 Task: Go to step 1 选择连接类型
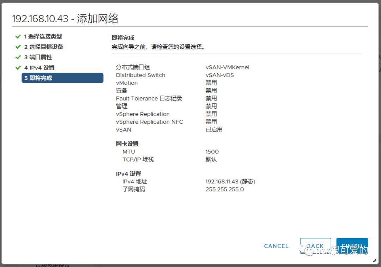coord(43,36)
